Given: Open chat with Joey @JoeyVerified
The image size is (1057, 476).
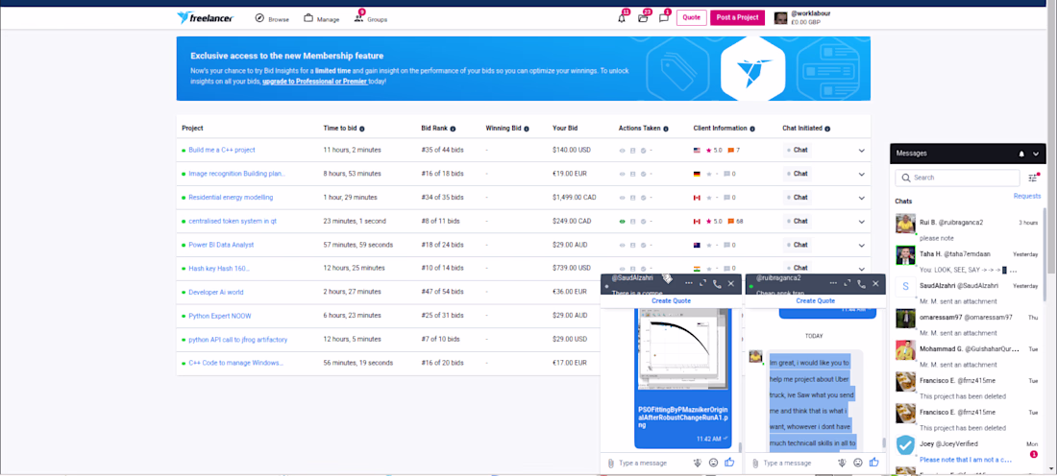Looking at the screenshot, I should (x=966, y=449).
